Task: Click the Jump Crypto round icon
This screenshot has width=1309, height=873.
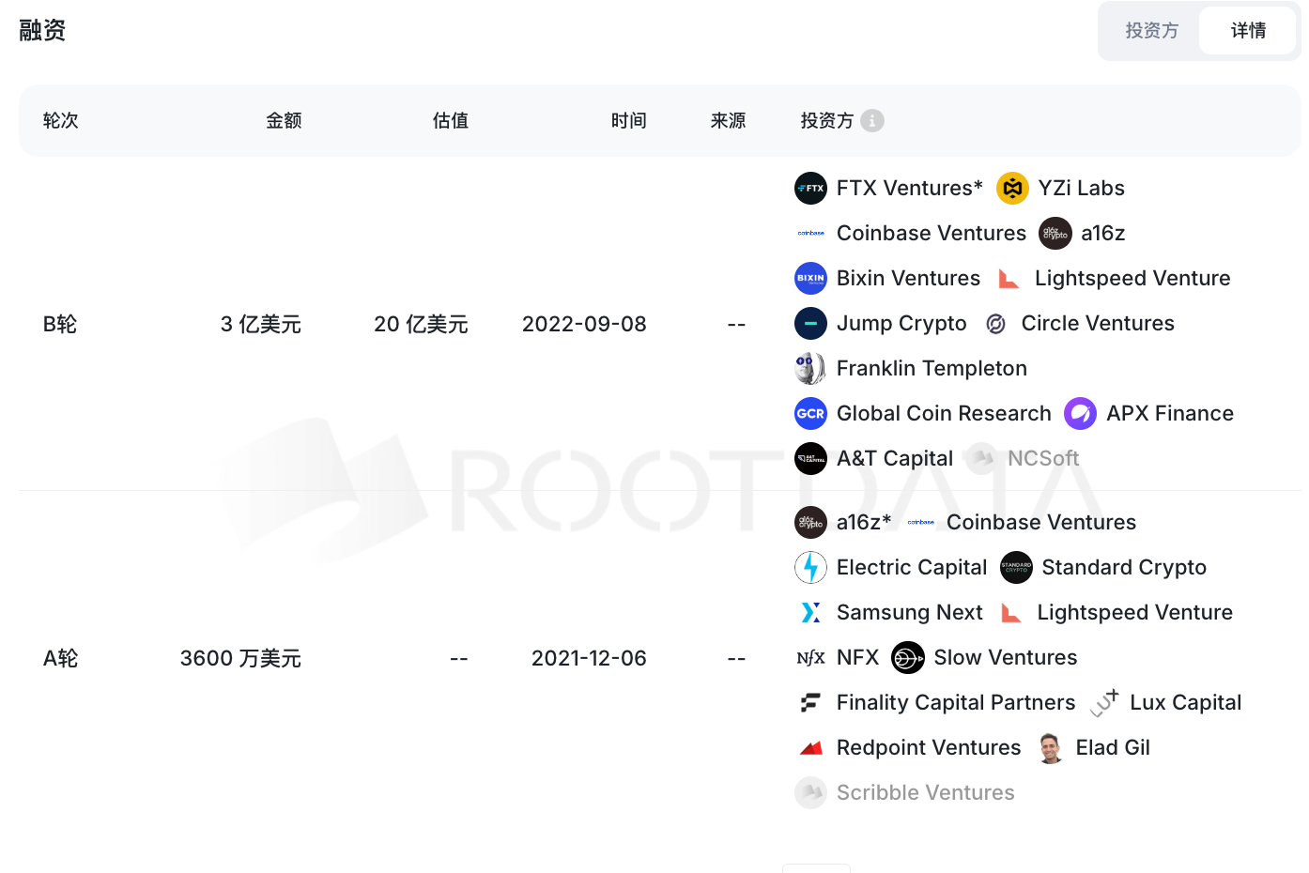Action: (x=810, y=324)
